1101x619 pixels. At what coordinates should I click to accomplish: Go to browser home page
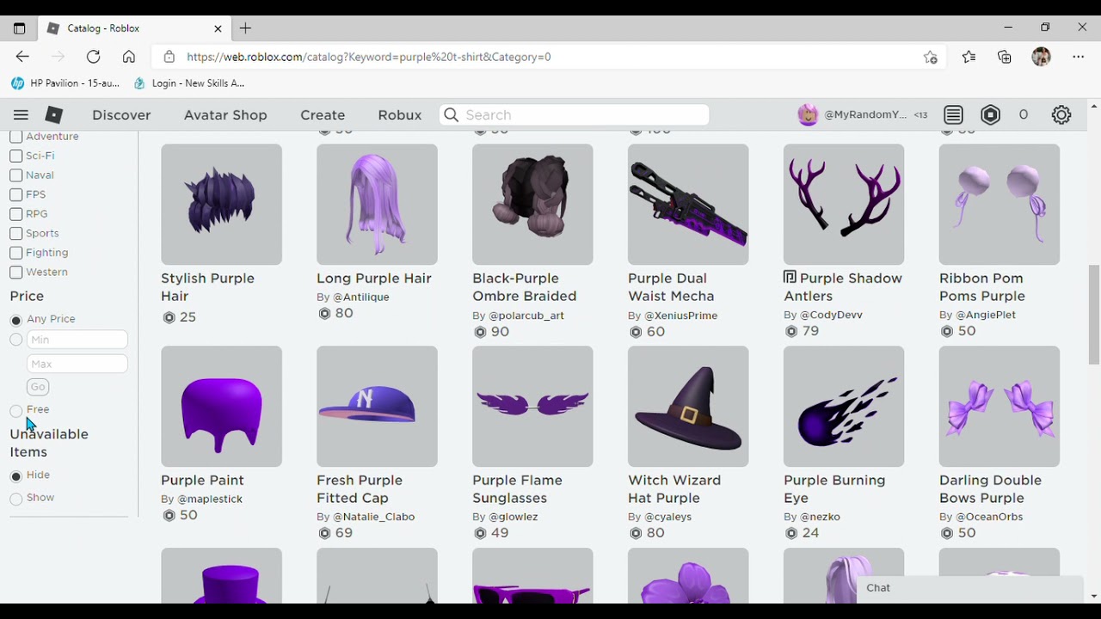coord(129,57)
